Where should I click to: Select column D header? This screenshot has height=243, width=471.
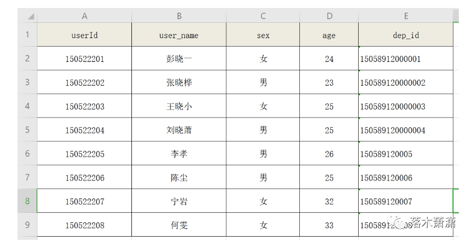tap(329, 16)
